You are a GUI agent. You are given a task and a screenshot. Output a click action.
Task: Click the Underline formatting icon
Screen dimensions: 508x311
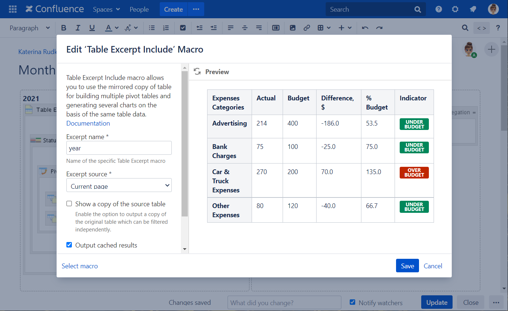pos(92,28)
